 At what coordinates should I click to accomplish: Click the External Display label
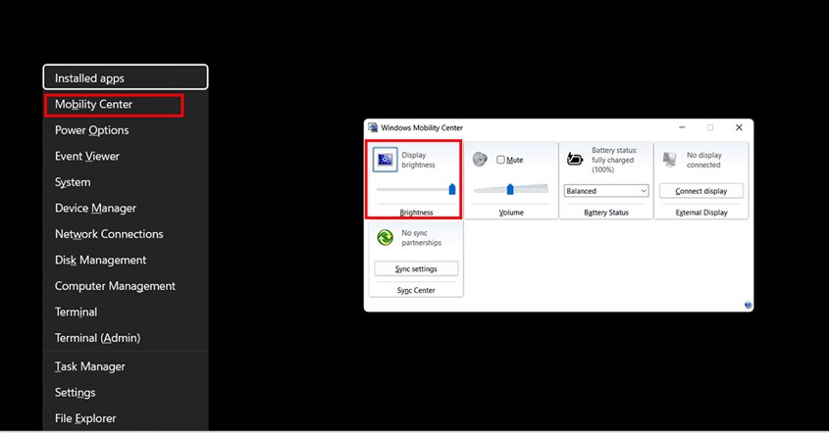click(701, 213)
